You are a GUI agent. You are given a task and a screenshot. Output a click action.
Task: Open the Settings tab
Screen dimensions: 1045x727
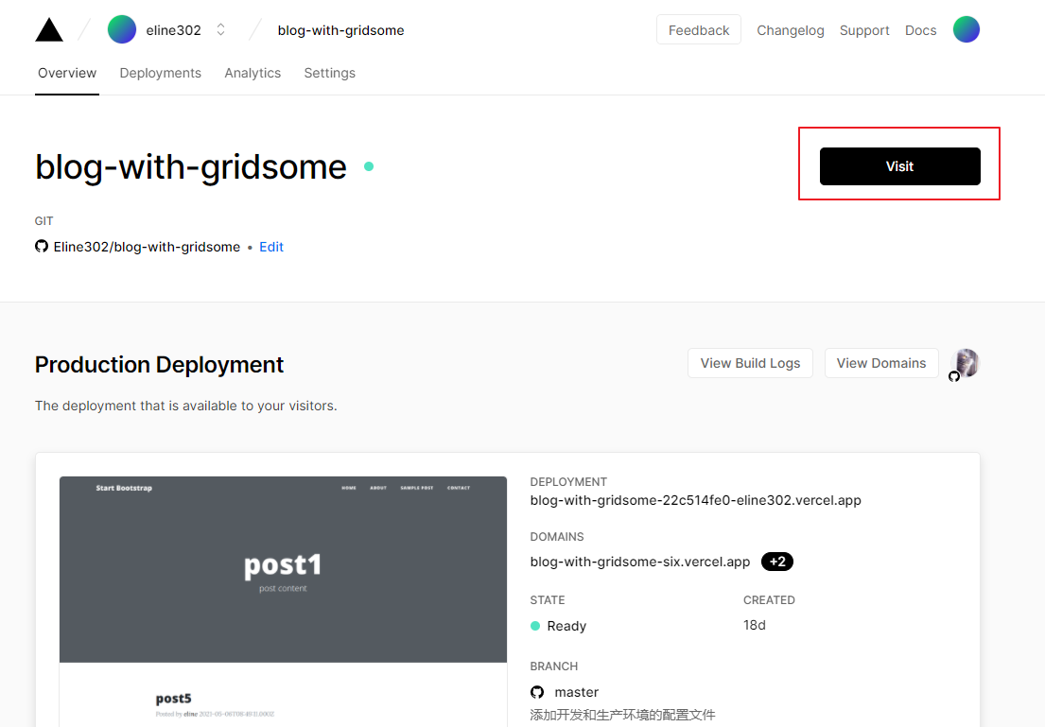330,74
